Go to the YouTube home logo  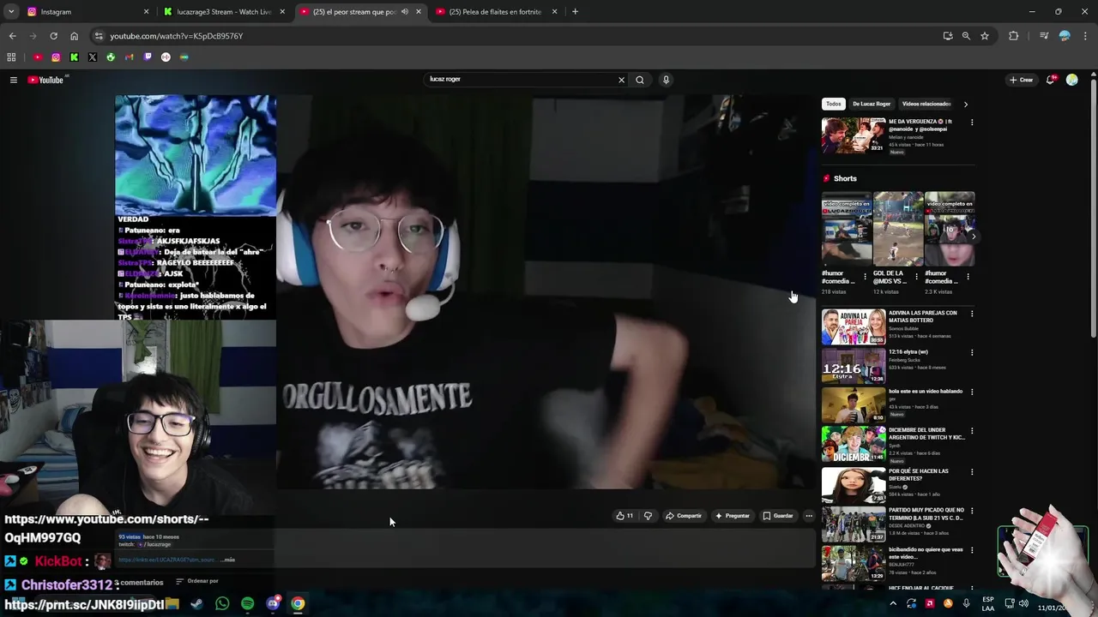pos(45,80)
